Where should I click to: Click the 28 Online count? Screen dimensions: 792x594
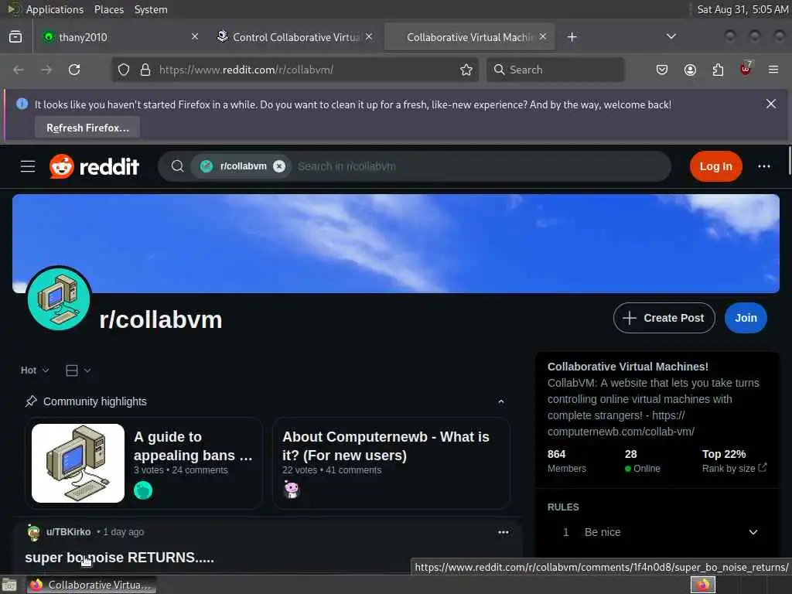pyautogui.click(x=642, y=461)
